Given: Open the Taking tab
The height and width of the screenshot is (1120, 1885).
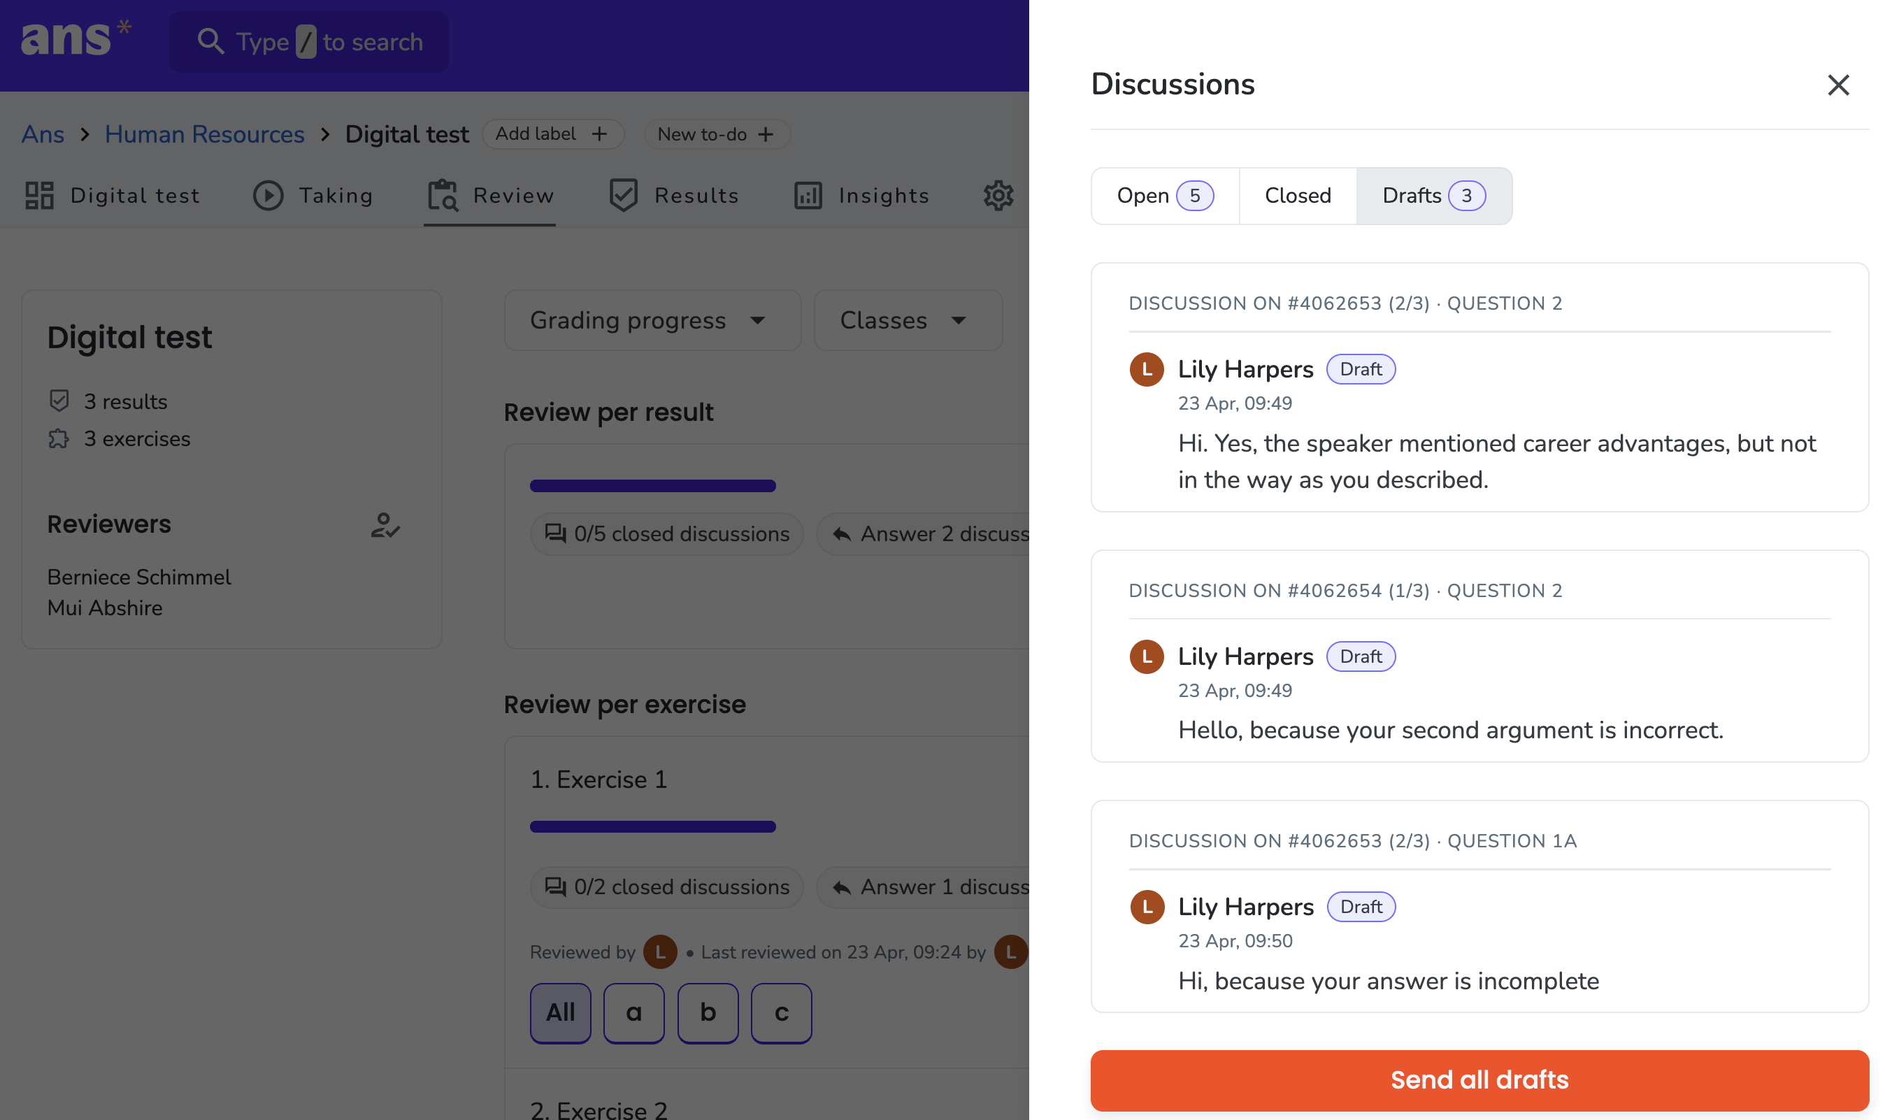Looking at the screenshot, I should click(313, 196).
